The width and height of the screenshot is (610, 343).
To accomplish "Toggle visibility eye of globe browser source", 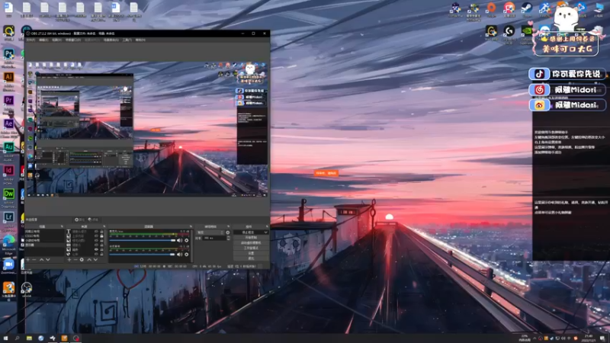I will (x=97, y=255).
